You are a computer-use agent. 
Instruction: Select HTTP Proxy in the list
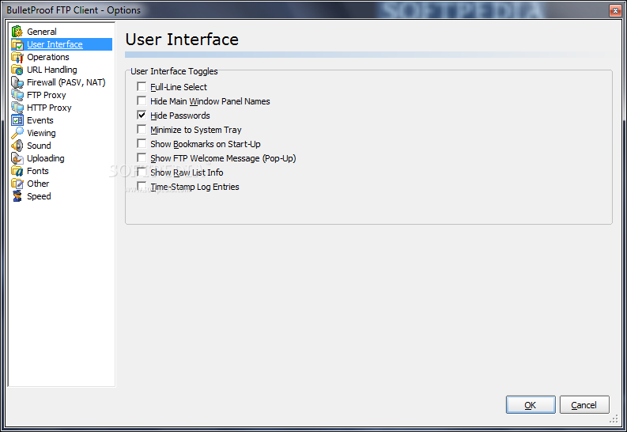[x=49, y=108]
